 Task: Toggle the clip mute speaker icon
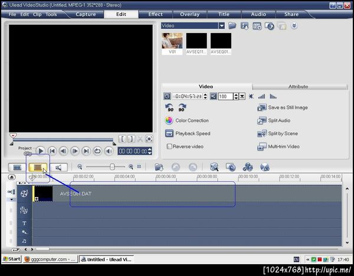click(x=214, y=97)
